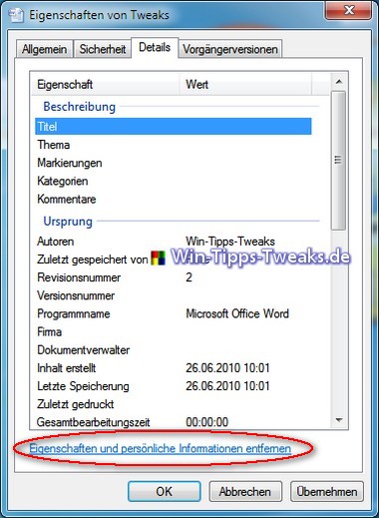This screenshot has height=518, width=379.
Task: Click the Win-Tipps-Tweaks author value
Action: (x=230, y=242)
